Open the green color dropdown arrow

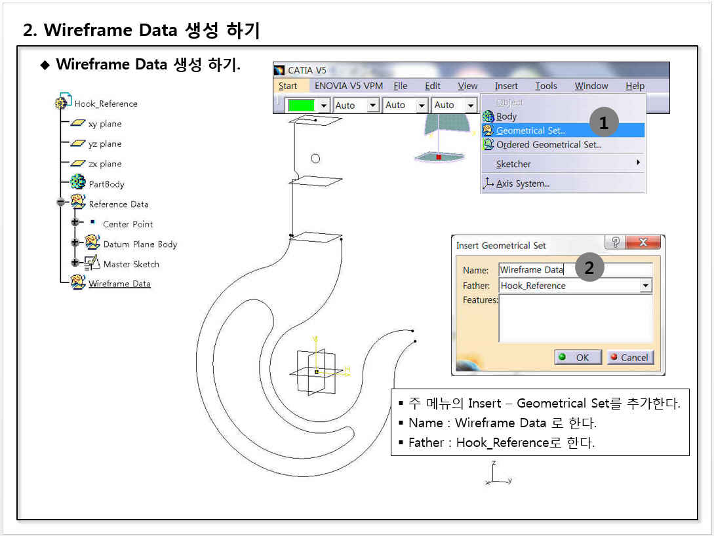pyautogui.click(x=323, y=105)
